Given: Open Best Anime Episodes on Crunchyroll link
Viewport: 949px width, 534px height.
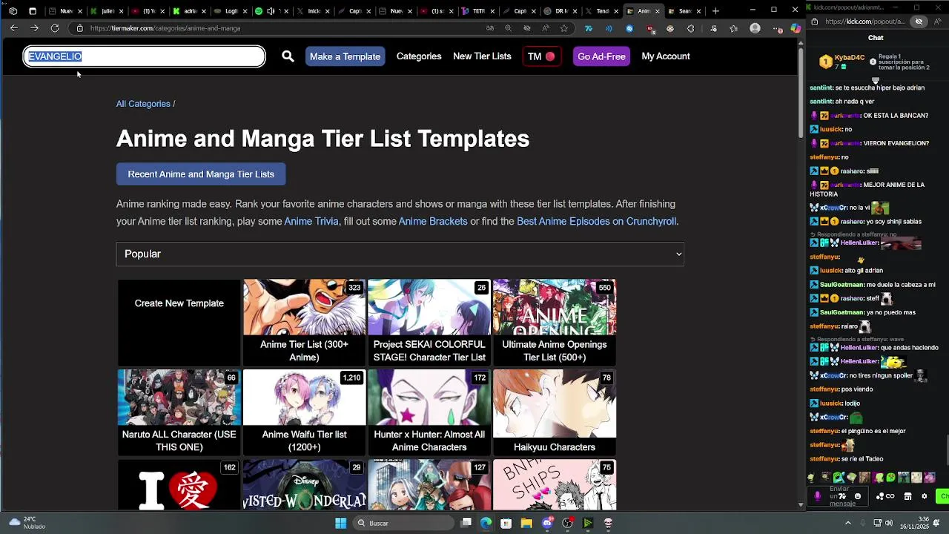Looking at the screenshot, I should point(596,221).
